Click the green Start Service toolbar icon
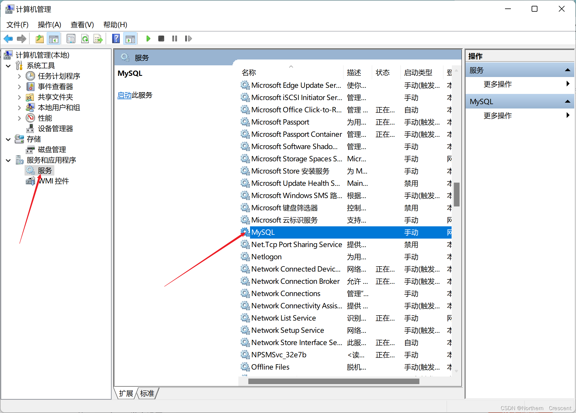This screenshot has width=576, height=413. 148,38
